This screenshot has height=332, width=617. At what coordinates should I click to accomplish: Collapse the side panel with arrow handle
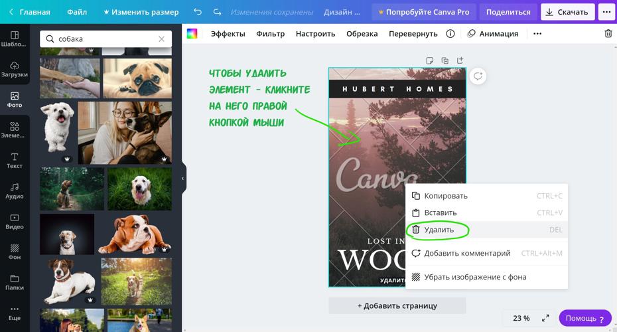(x=183, y=179)
